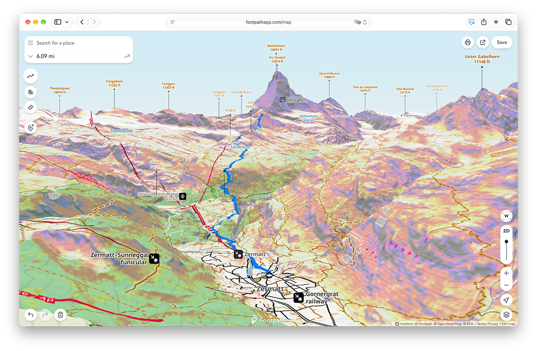
Task: Select the Furggen 11457 ft label
Action: pyautogui.click(x=169, y=86)
